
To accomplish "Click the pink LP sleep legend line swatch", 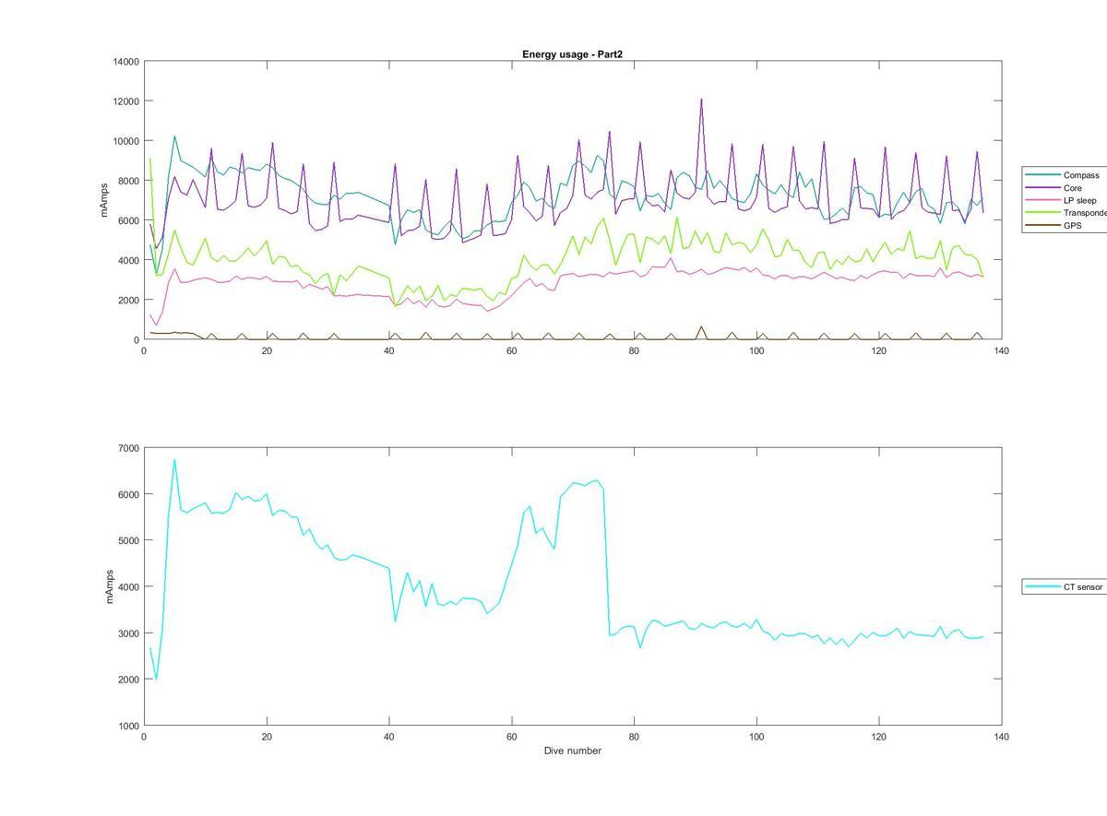I will [x=1042, y=200].
